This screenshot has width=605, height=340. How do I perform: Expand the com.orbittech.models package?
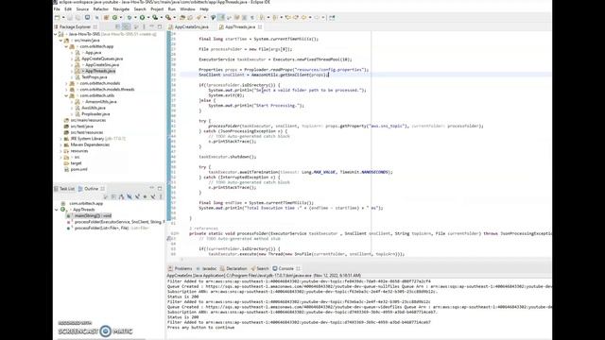tap(66, 84)
